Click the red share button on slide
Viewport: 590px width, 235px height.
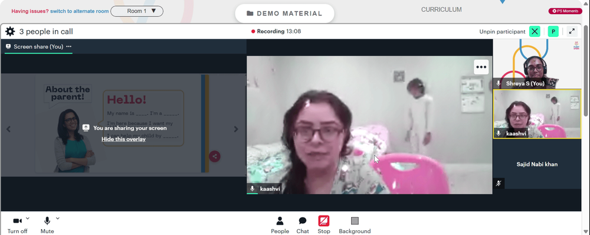tap(215, 156)
